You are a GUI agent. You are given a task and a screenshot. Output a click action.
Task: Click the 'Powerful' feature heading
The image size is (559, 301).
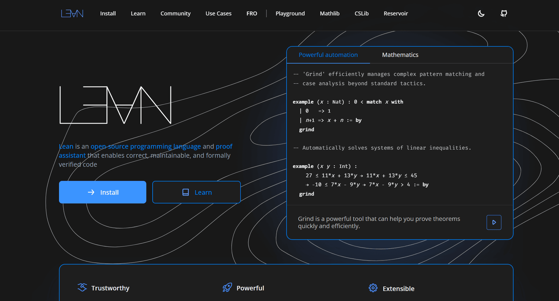point(250,288)
